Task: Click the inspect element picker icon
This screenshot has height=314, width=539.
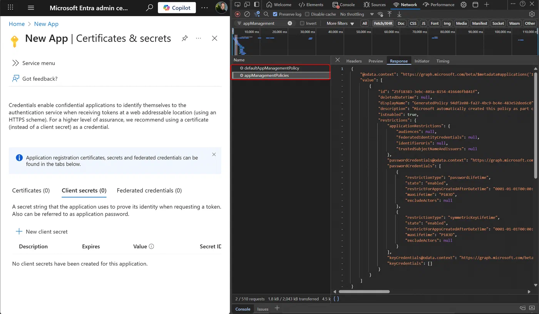Action: 238,5
